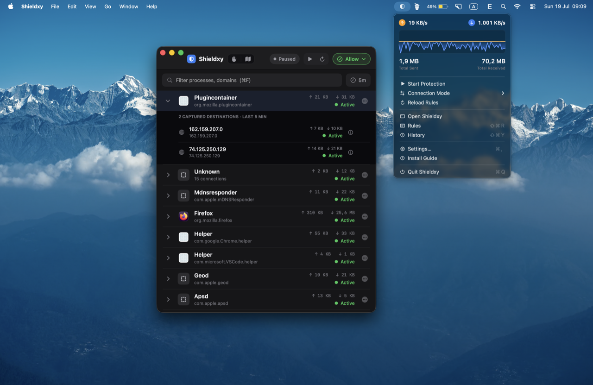The width and height of the screenshot is (593, 385).
Task: Click the Shieldxy shield logo in window
Action: click(191, 59)
